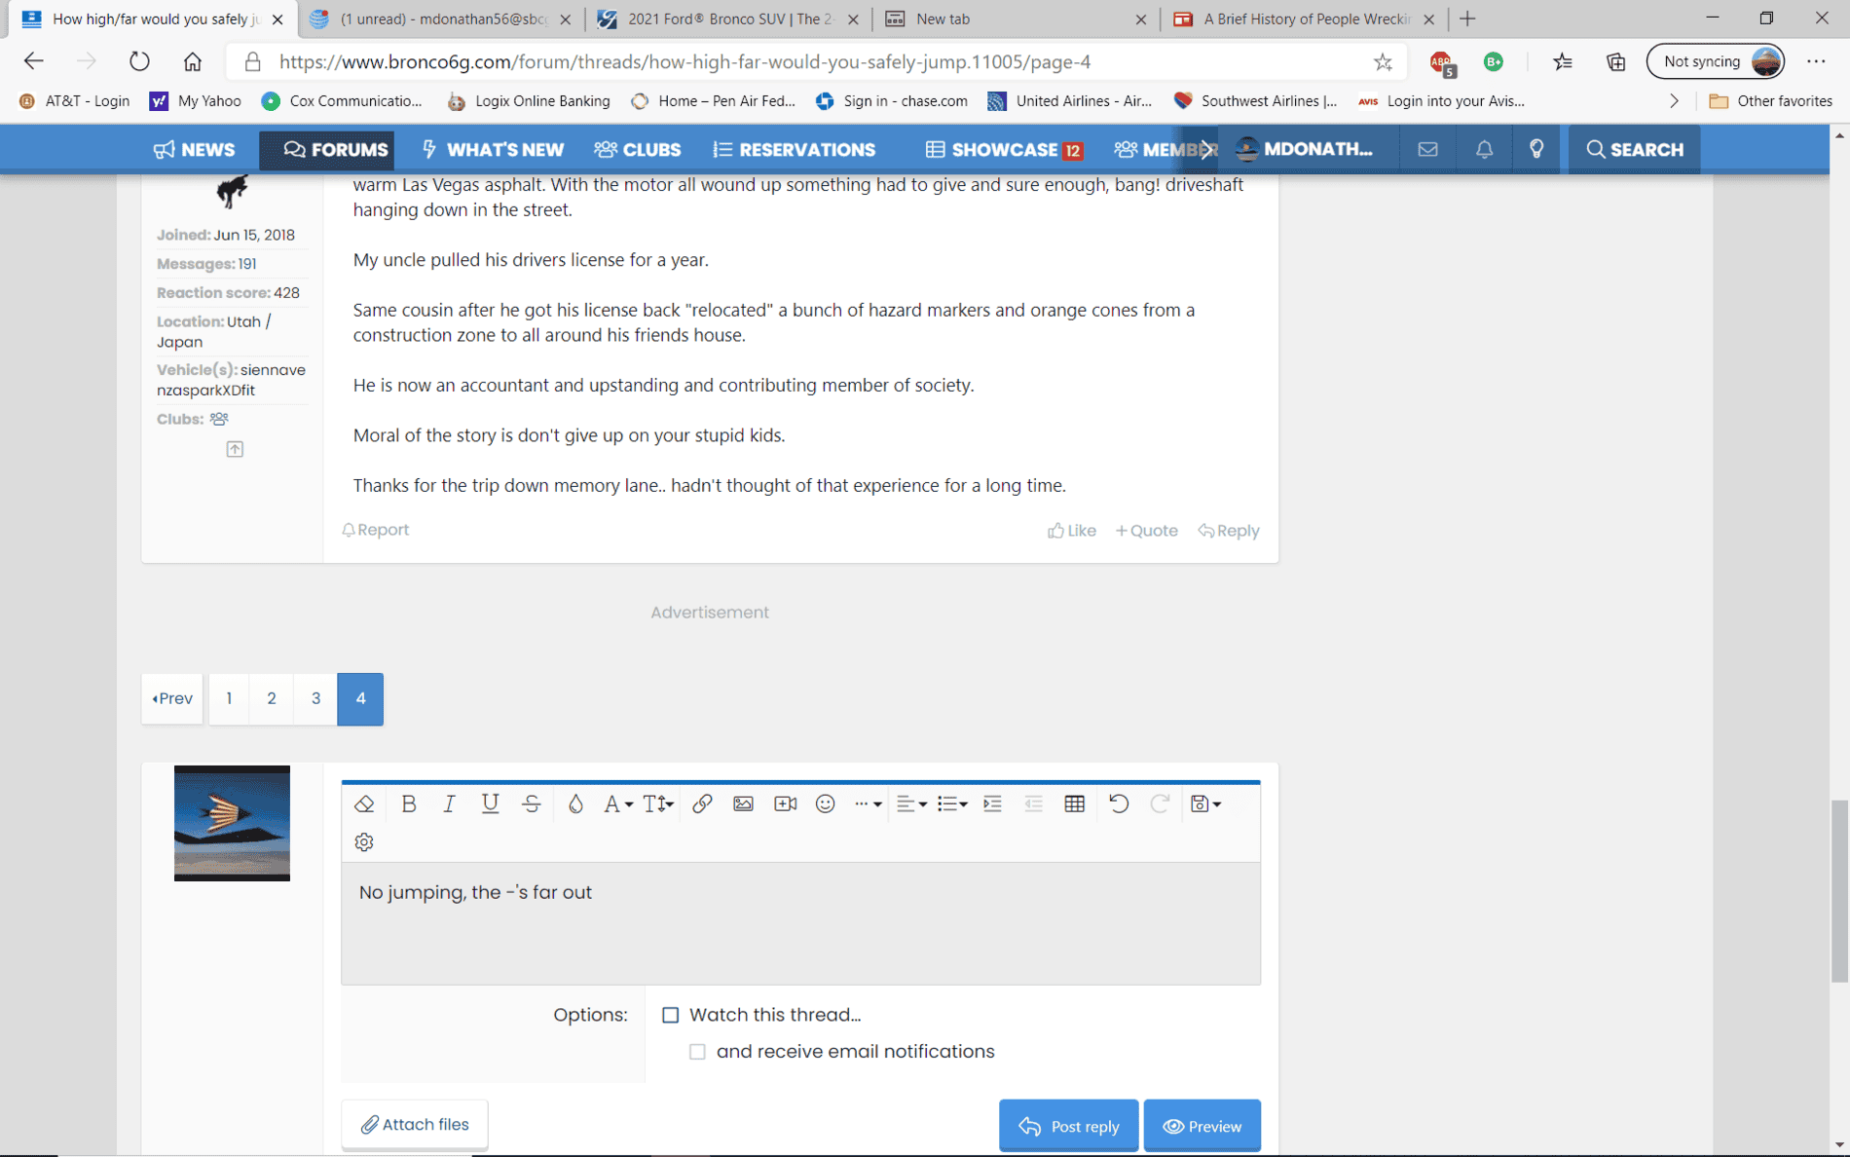
Task: Submit with the Post reply button
Action: (1068, 1126)
